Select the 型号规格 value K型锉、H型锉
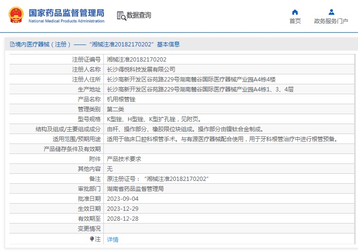The height and width of the screenshot is (251, 358). [x=154, y=119]
